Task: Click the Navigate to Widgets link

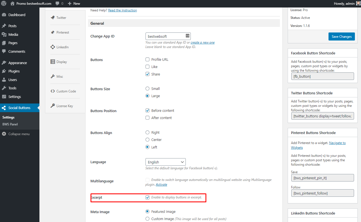Action: 318,145
